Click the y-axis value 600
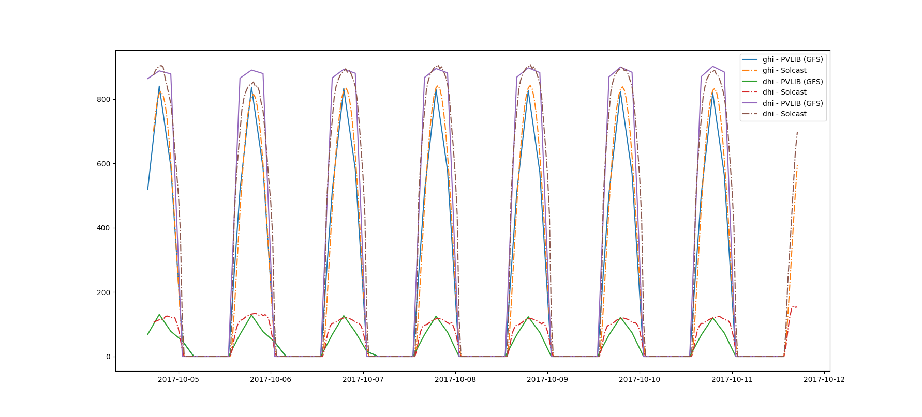The image size is (922, 417). (104, 164)
